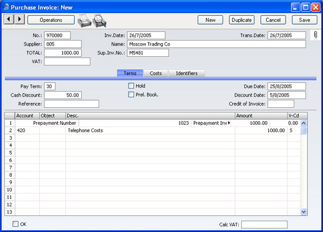Click the printer icon

pyautogui.click(x=84, y=21)
